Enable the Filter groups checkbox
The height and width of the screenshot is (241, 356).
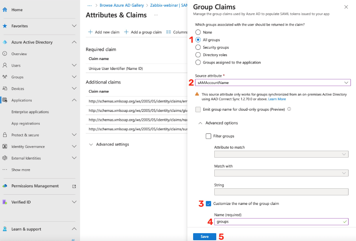tap(208, 136)
